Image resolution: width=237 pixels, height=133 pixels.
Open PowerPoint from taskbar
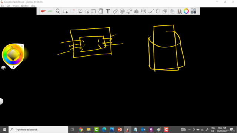click(x=120, y=130)
